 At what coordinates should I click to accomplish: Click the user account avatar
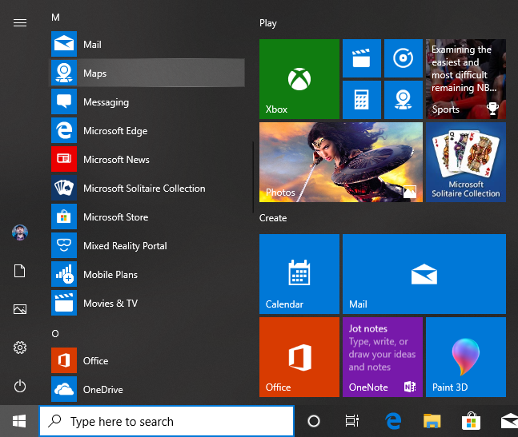click(20, 232)
